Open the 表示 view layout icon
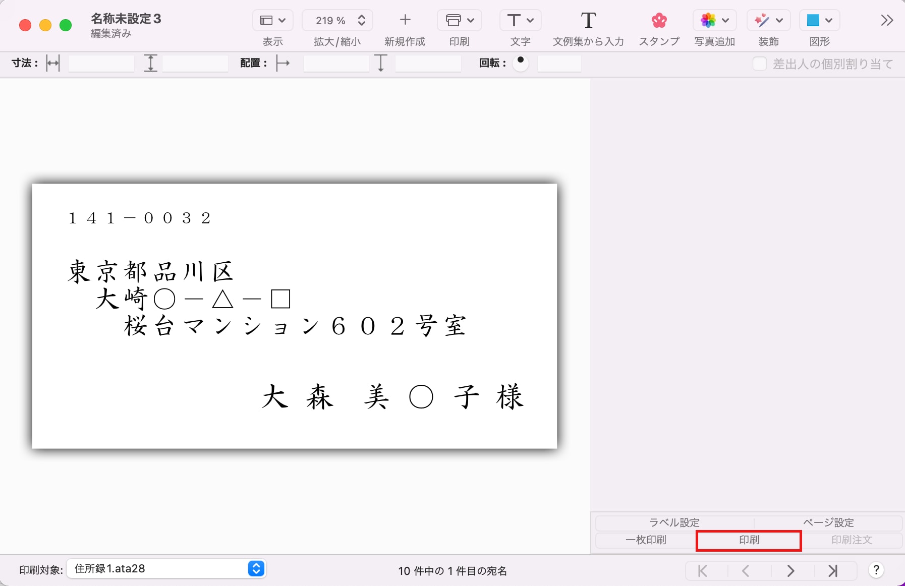905x586 pixels. pos(266,21)
